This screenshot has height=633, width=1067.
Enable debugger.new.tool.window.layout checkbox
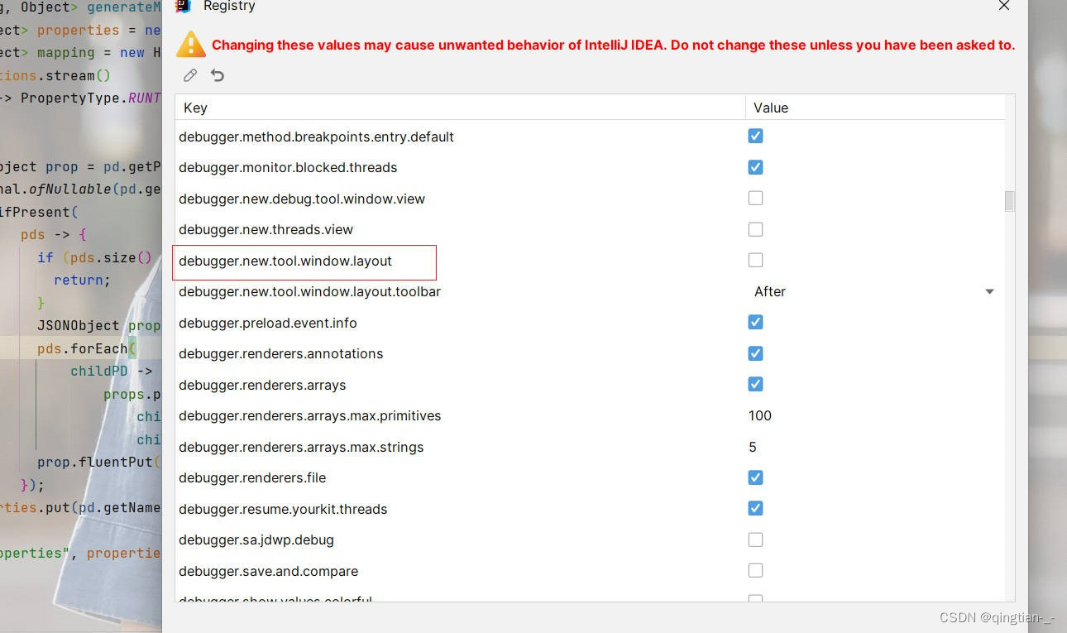(x=755, y=260)
